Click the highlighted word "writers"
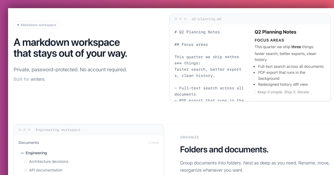The image size is (334, 175). [38, 79]
